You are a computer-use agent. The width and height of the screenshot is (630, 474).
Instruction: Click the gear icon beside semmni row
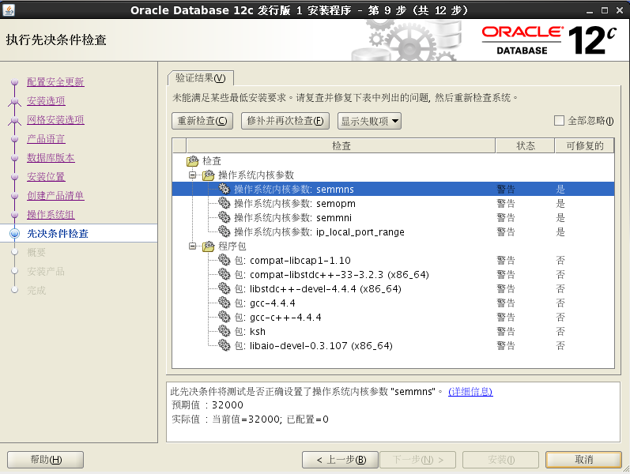224,217
